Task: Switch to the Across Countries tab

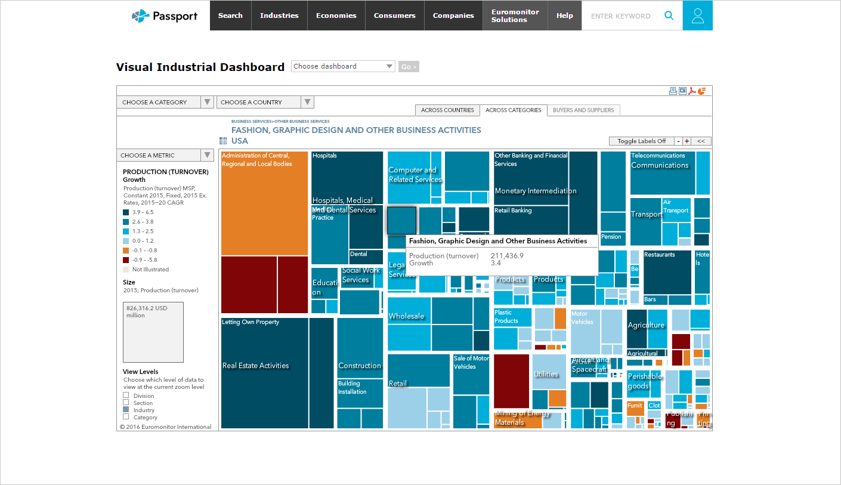Action: (x=447, y=110)
